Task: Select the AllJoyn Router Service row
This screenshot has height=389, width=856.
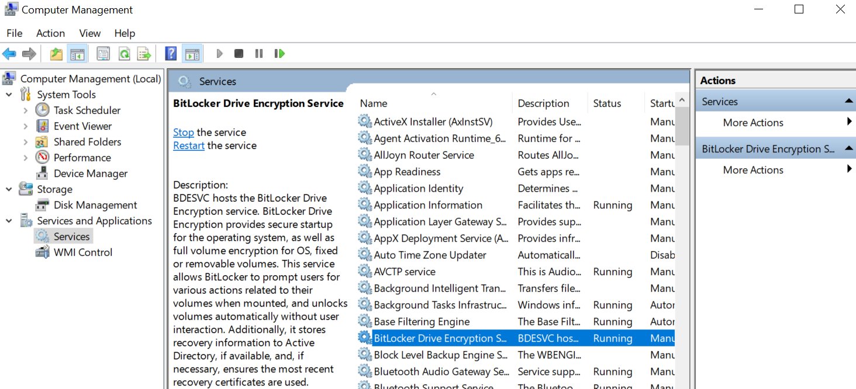Action: pos(515,155)
